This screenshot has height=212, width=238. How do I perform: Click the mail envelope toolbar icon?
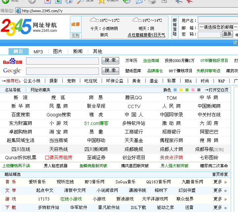pos(139,1)
